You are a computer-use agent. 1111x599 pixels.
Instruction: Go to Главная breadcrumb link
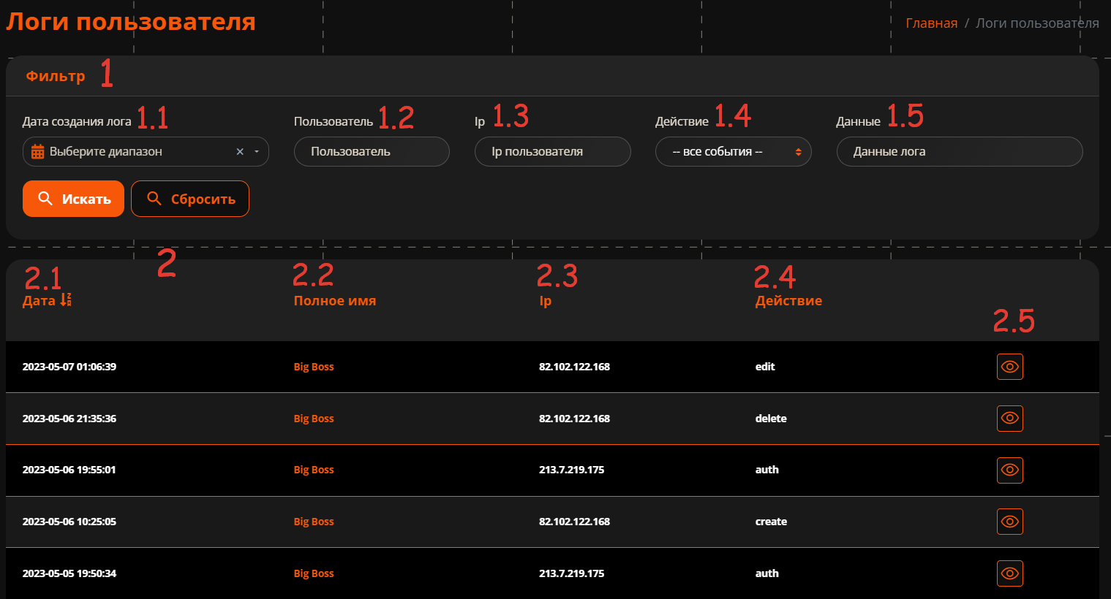coord(931,23)
